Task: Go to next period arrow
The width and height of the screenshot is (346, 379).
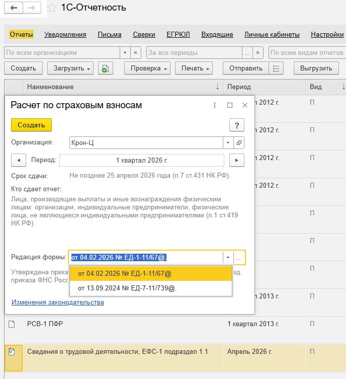Action: click(236, 161)
